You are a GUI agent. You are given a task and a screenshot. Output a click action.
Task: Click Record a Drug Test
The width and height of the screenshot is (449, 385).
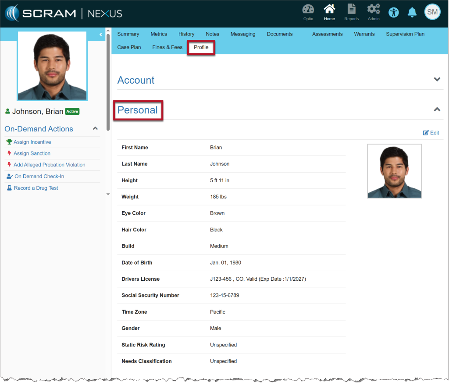tap(36, 188)
